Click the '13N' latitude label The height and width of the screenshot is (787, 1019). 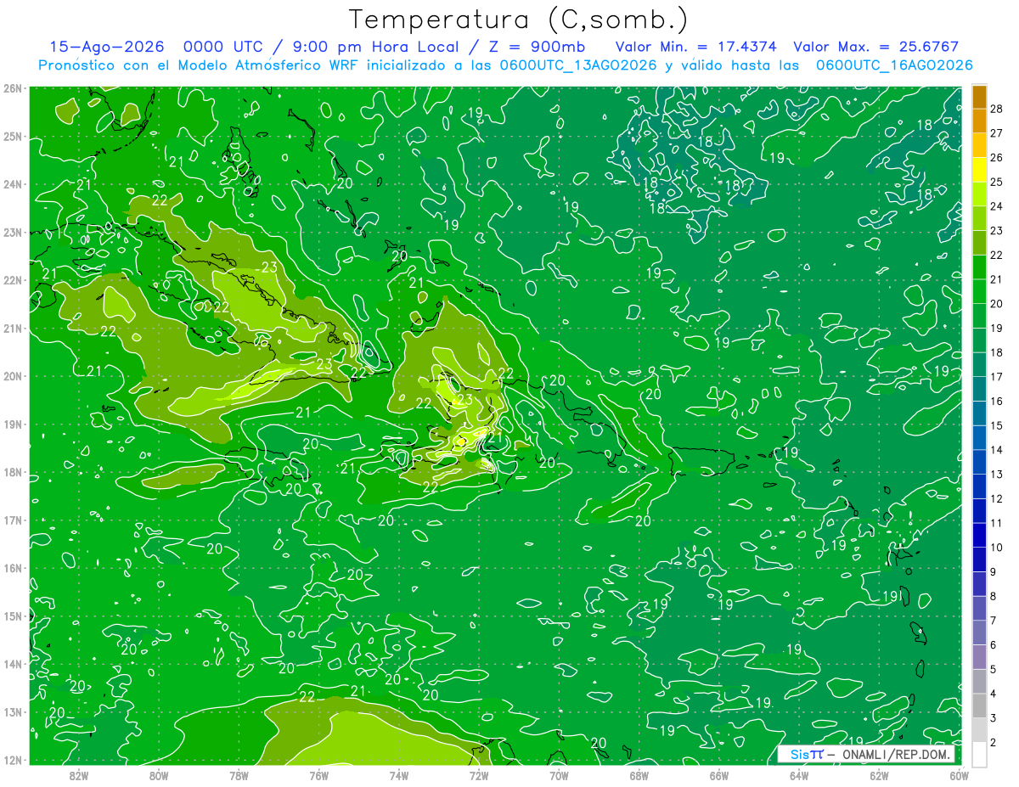coord(13,711)
